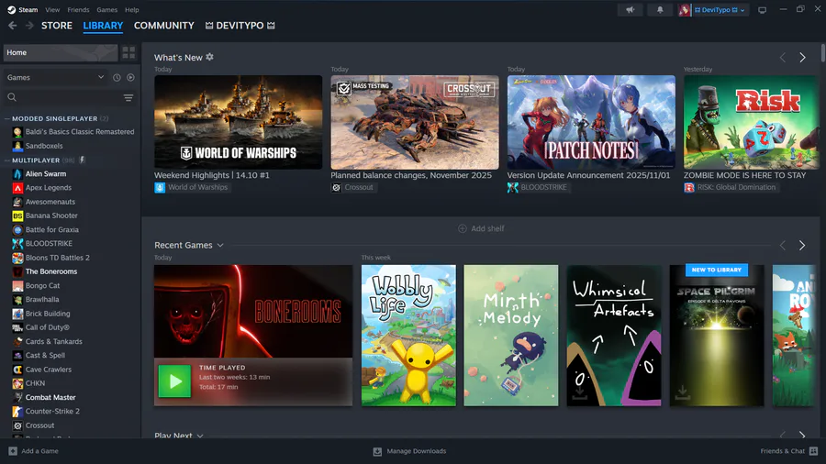The height and width of the screenshot is (464, 826).
Task: Click inside the library search field
Action: tap(71, 97)
